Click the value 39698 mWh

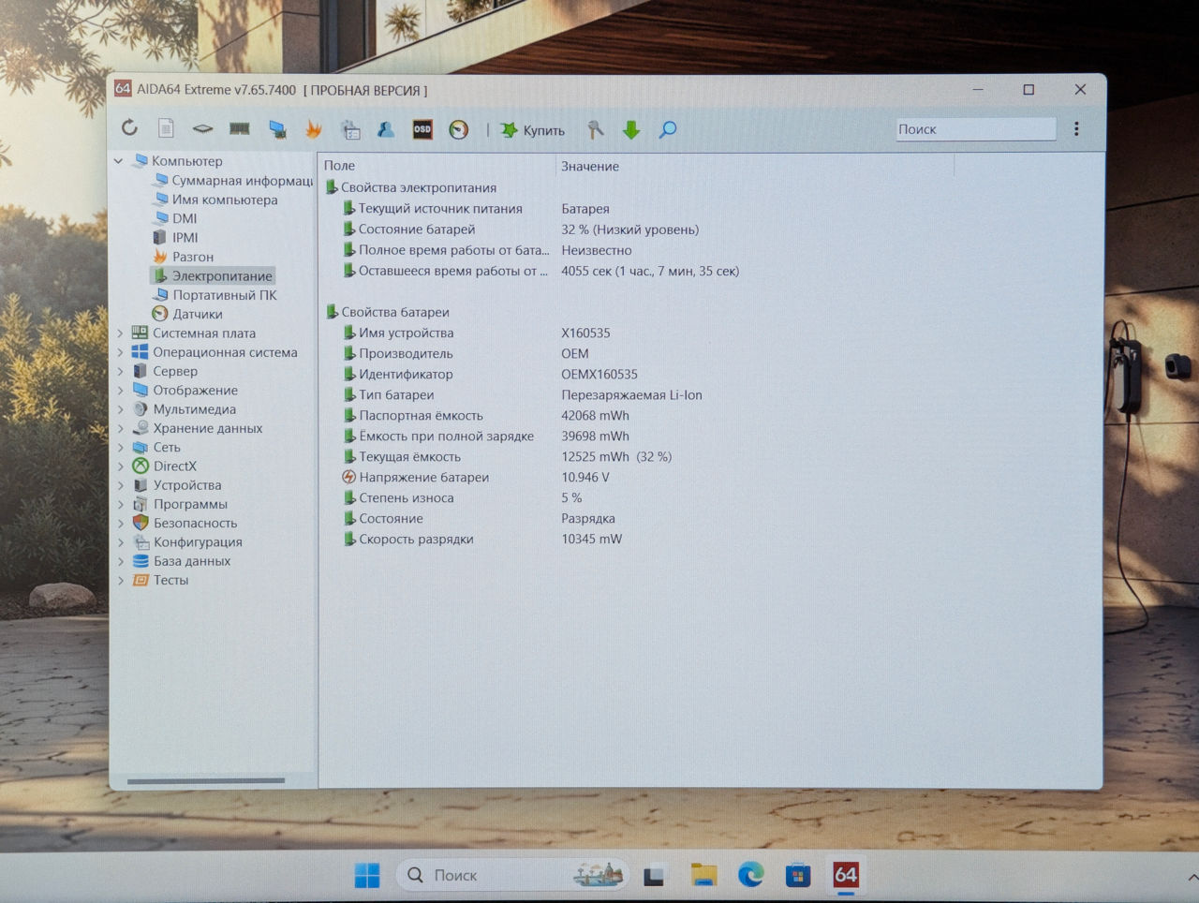pos(595,437)
